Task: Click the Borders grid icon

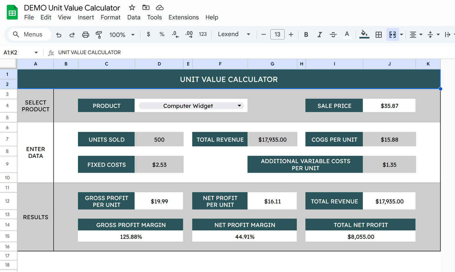Action: (x=379, y=35)
